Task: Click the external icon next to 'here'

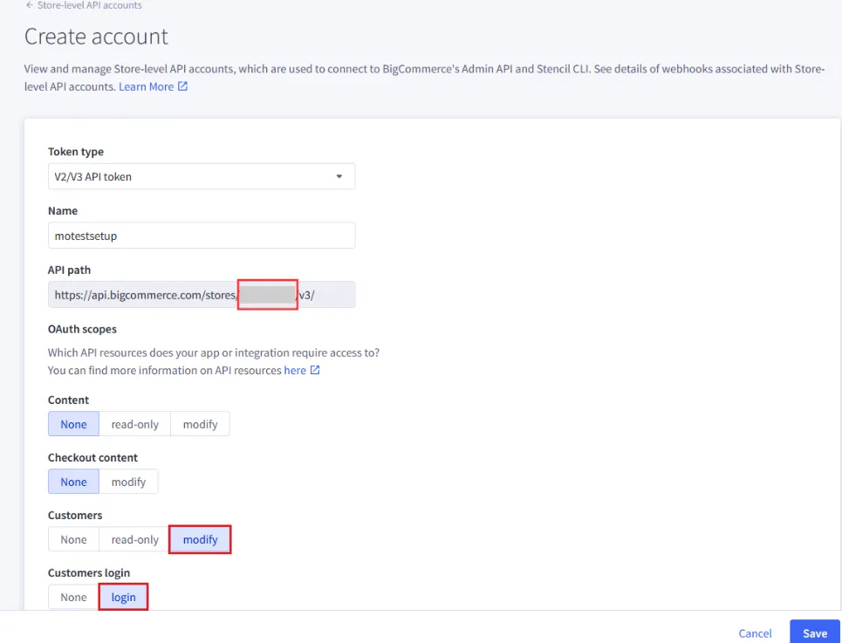Action: (315, 370)
